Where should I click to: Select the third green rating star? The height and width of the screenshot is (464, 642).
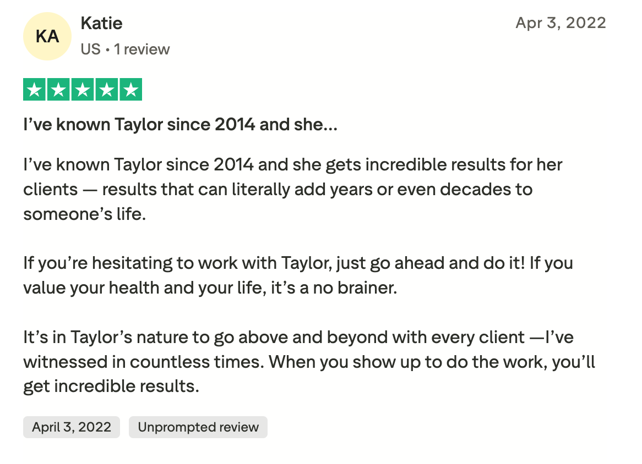[x=83, y=90]
